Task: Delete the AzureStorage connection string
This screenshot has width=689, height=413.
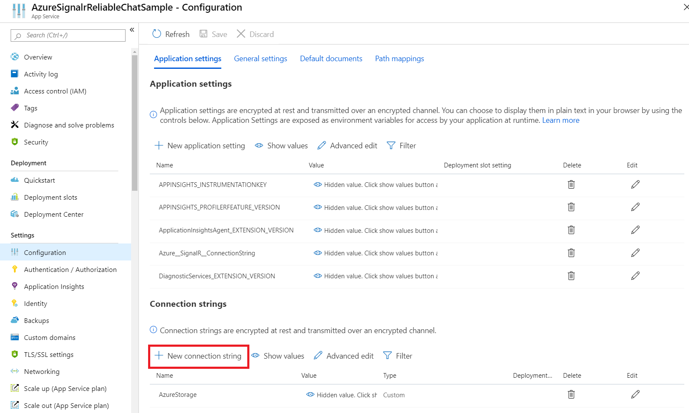Action: point(571,394)
